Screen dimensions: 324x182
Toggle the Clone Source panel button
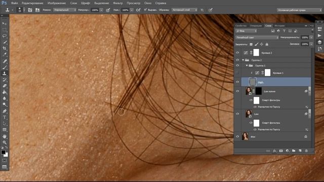click(37, 10)
